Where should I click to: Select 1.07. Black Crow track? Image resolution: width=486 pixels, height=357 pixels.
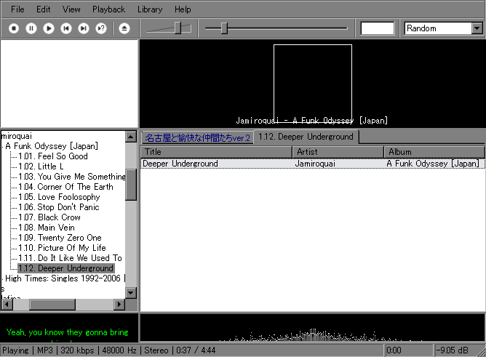(x=49, y=217)
